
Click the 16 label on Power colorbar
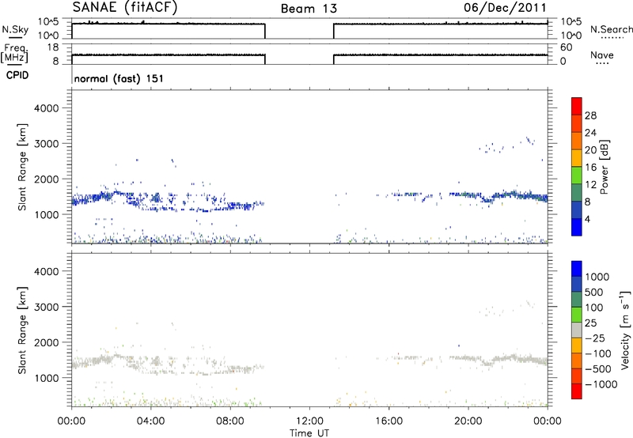(x=590, y=168)
